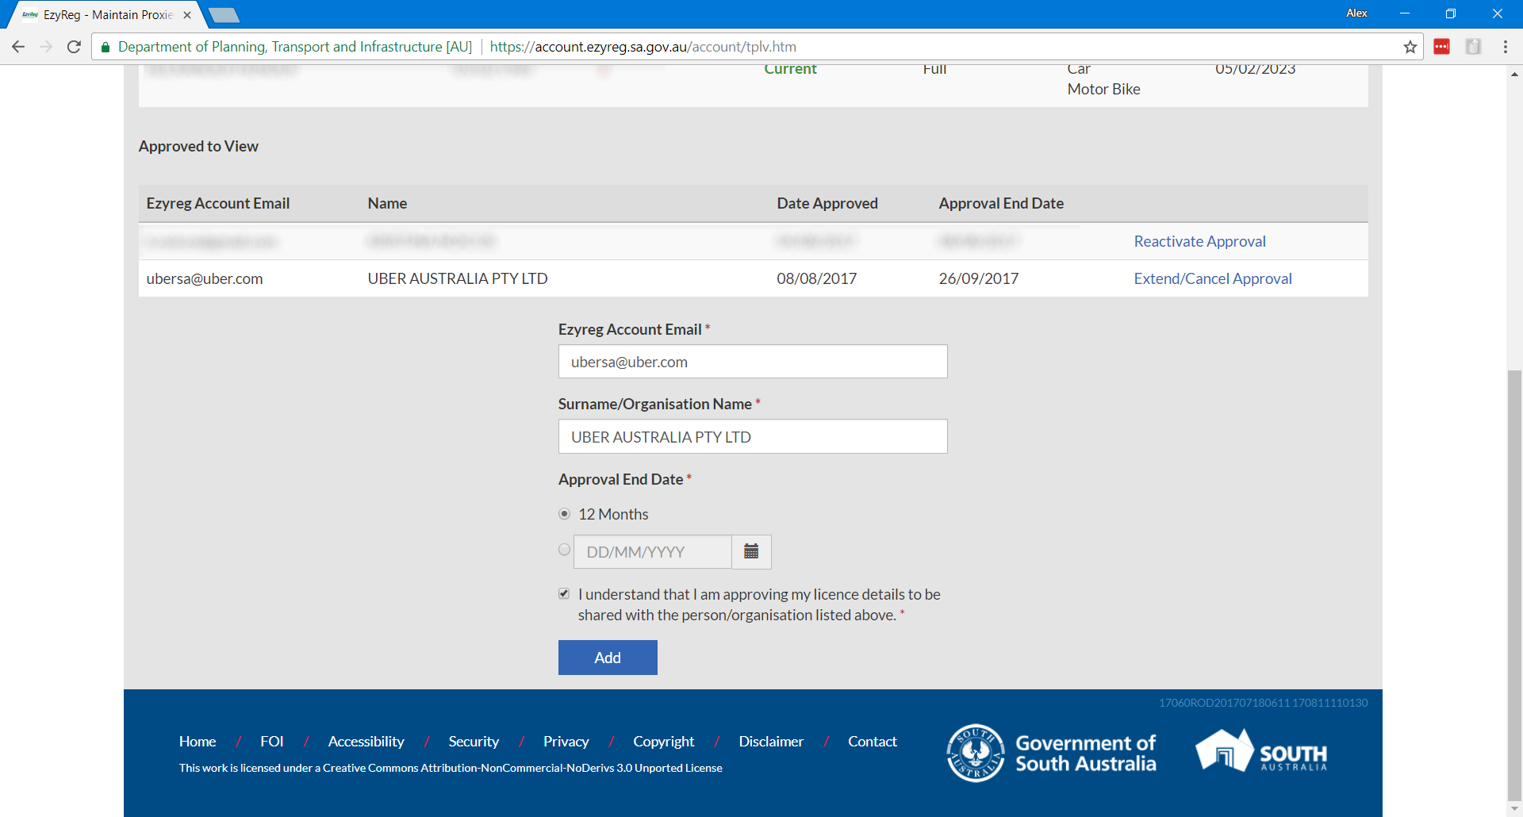Click the South Australia brand logo
Screen dimensions: 1523x817
(x=1261, y=750)
